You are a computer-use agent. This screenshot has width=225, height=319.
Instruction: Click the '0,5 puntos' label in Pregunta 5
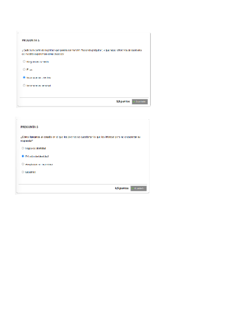tap(122, 188)
